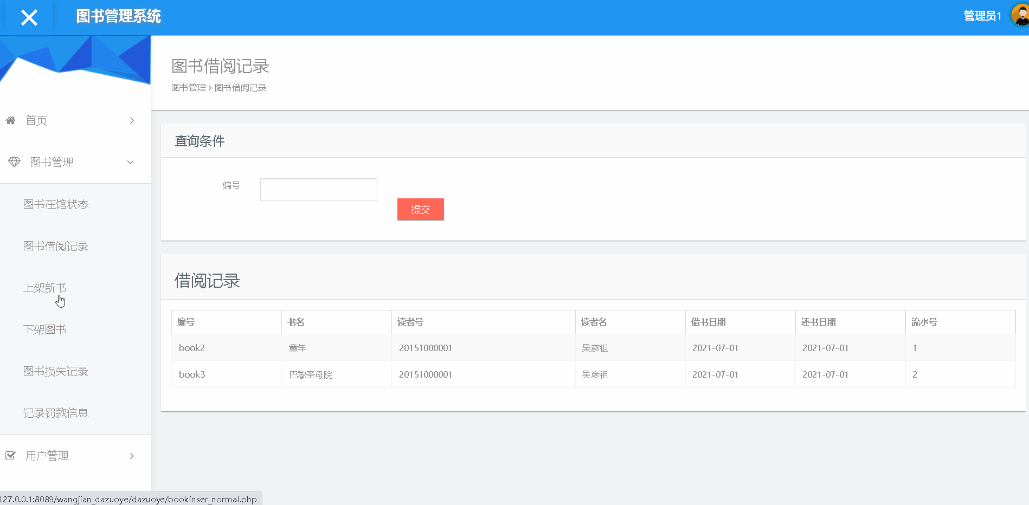The image size is (1029, 505).
Task: Collapse the 图书管理 chevron arrow
Action: (130, 162)
